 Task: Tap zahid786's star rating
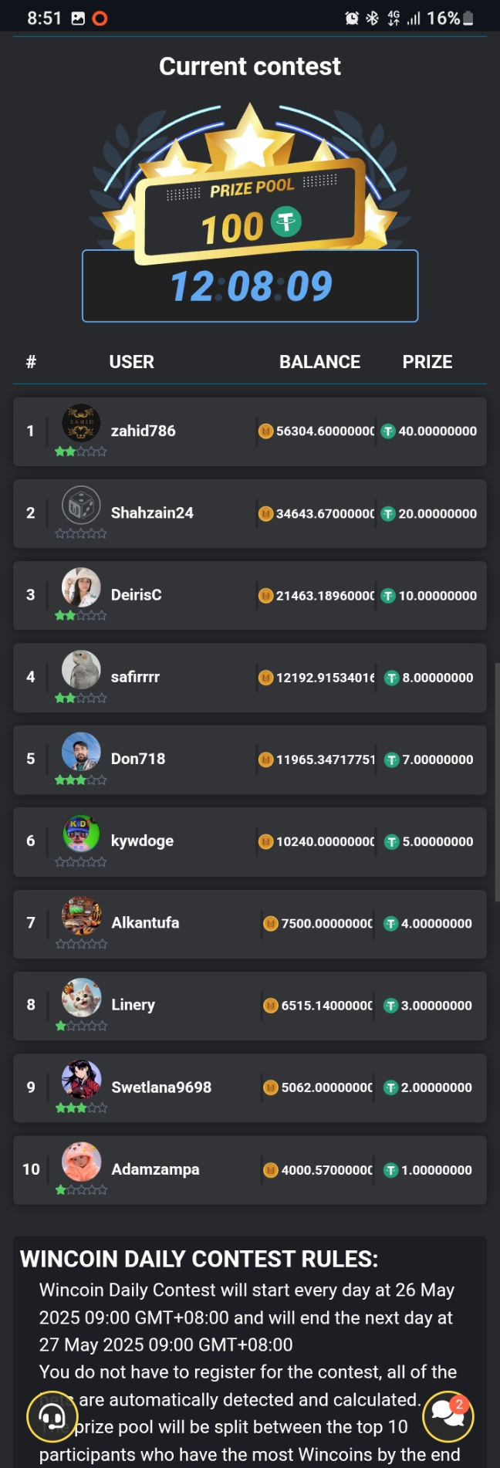pyautogui.click(x=81, y=452)
